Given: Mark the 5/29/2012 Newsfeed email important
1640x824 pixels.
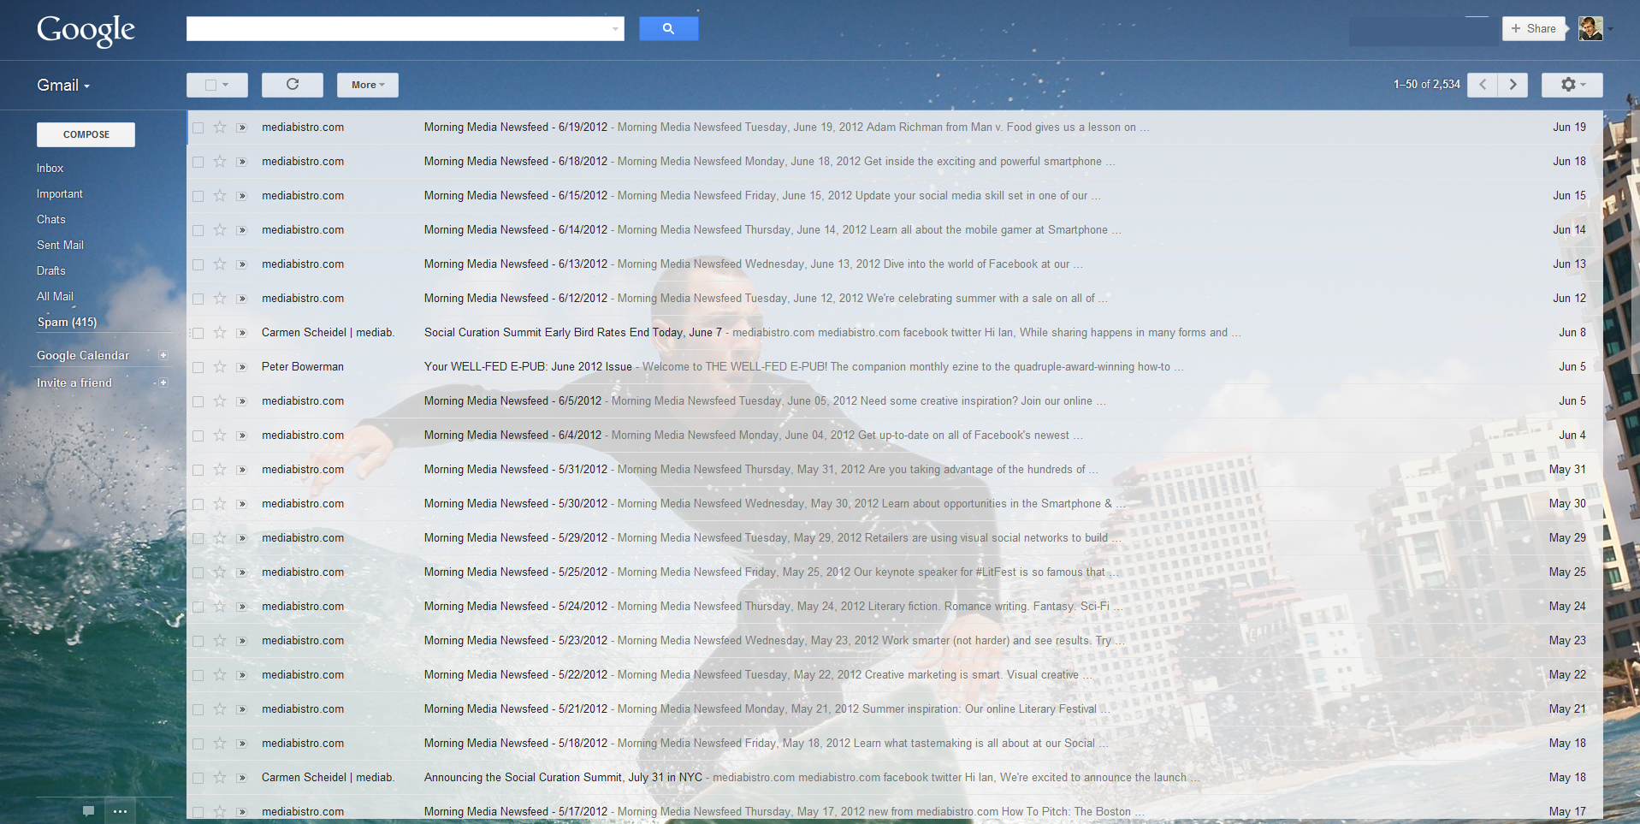Looking at the screenshot, I should coord(242,538).
